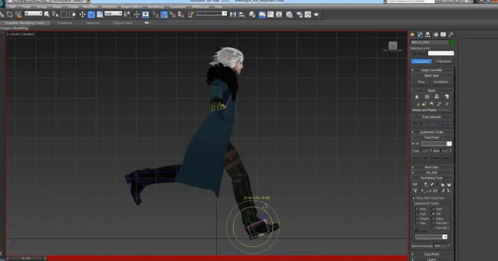Toggle the Spinner Snap icon

181,14
